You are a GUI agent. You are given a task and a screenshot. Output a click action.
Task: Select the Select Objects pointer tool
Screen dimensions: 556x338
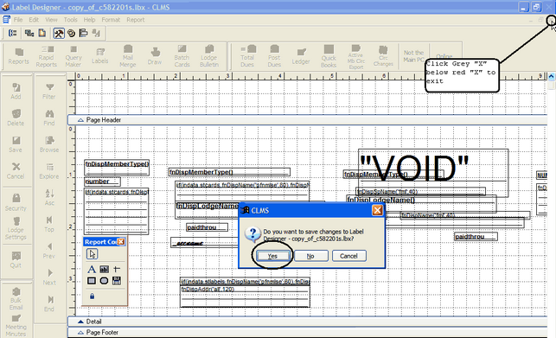point(93,254)
